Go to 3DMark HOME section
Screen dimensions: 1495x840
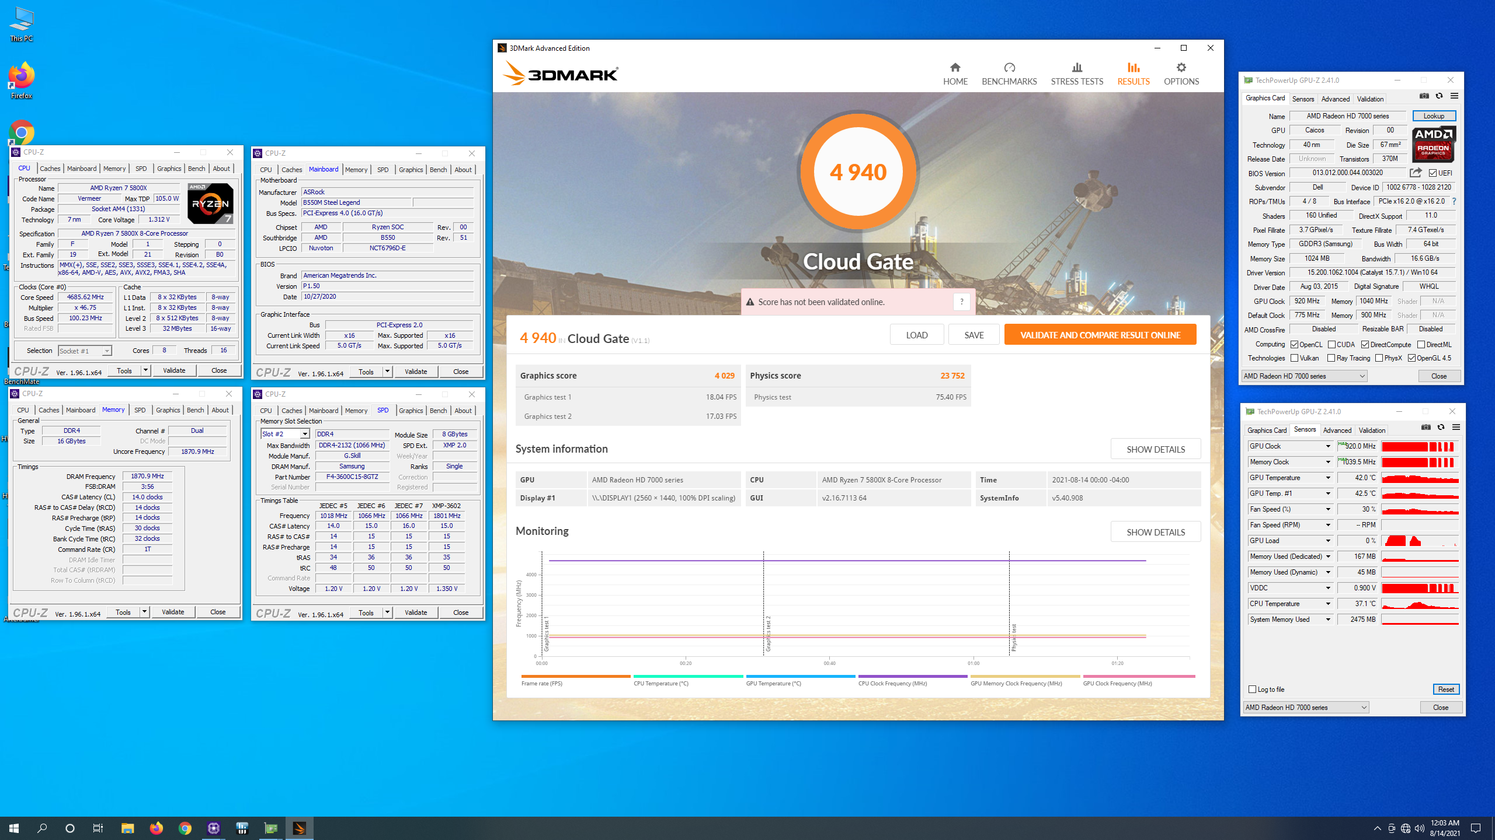click(x=955, y=74)
